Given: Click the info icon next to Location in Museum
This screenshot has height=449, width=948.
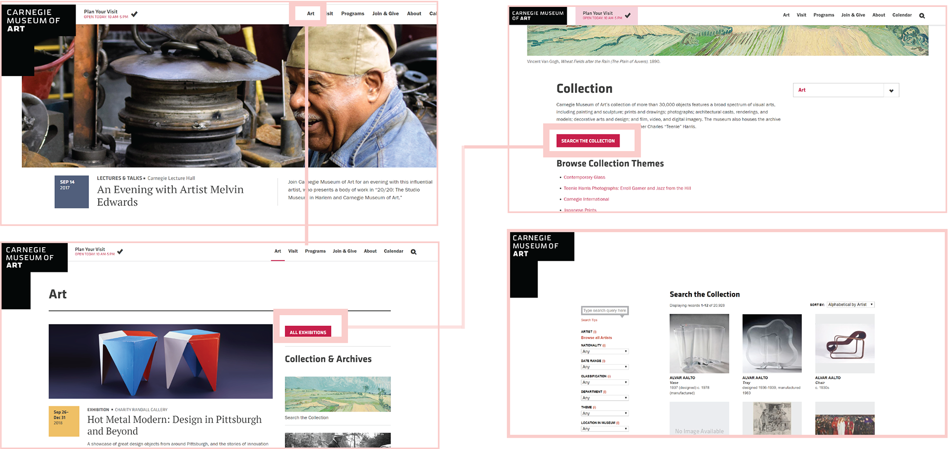Looking at the screenshot, I should tap(618, 423).
